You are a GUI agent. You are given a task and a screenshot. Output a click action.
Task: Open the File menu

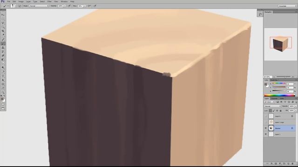click(x=9, y=1)
